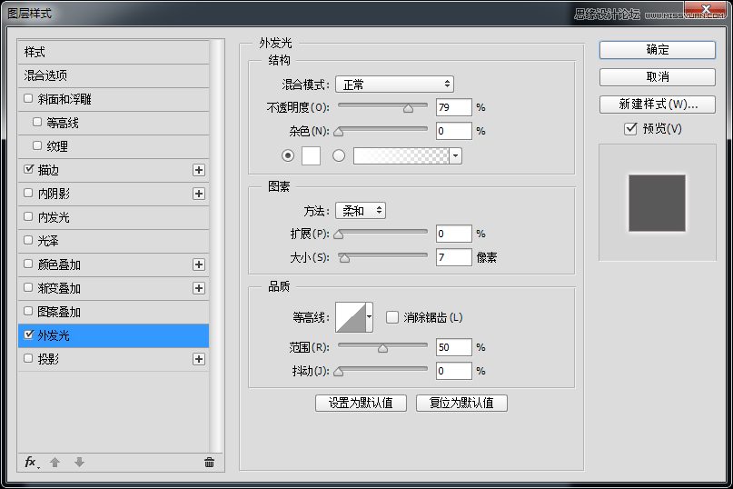The width and height of the screenshot is (733, 489).
Task: Open the 等高线 contour picker arrow
Action: coord(370,317)
